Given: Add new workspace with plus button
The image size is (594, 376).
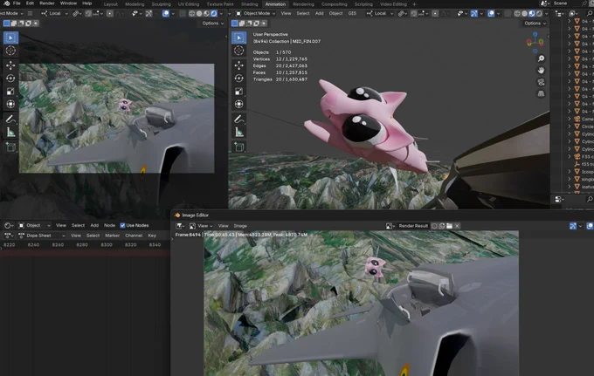Looking at the screenshot, I should [x=414, y=4].
